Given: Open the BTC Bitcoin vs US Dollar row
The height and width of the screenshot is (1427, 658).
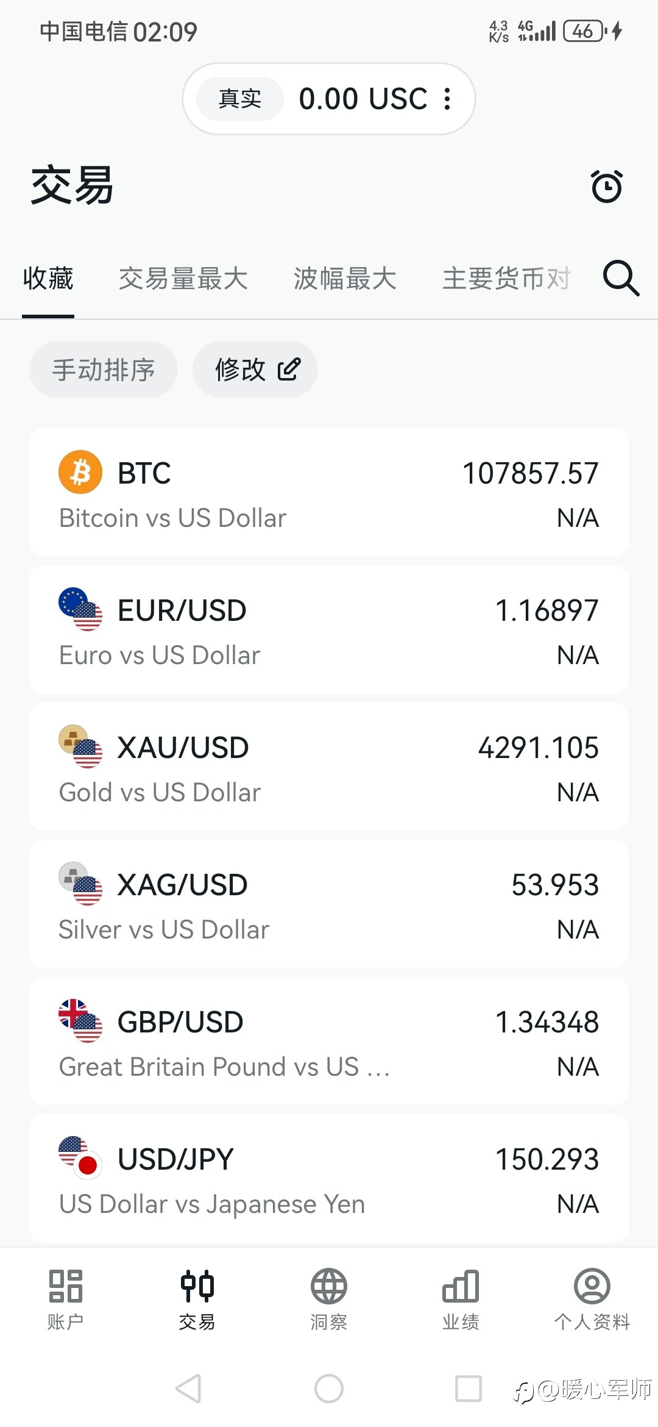Looking at the screenshot, I should click(329, 492).
